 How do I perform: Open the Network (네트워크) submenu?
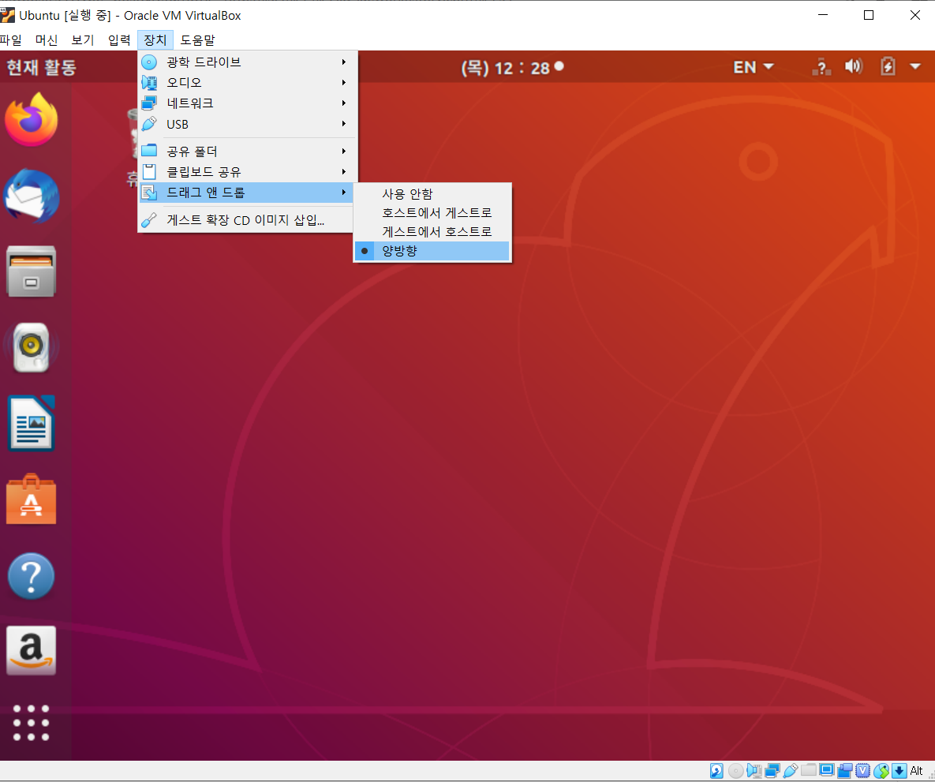coord(248,103)
